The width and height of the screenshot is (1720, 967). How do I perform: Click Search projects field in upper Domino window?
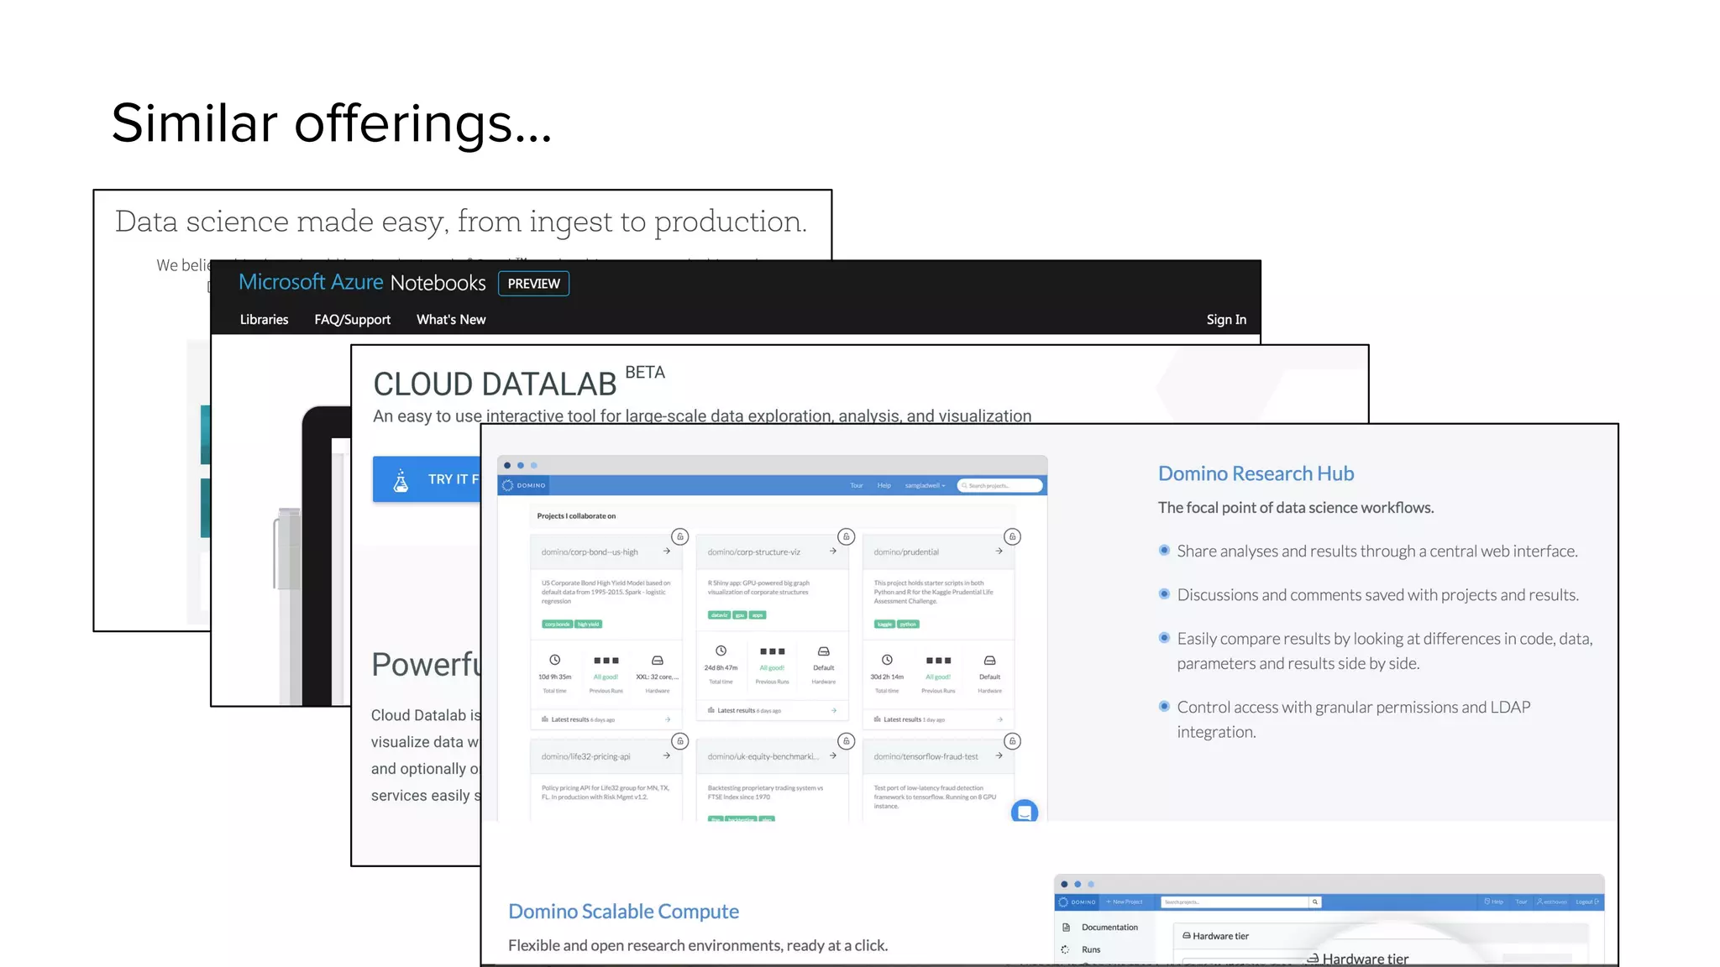999,485
